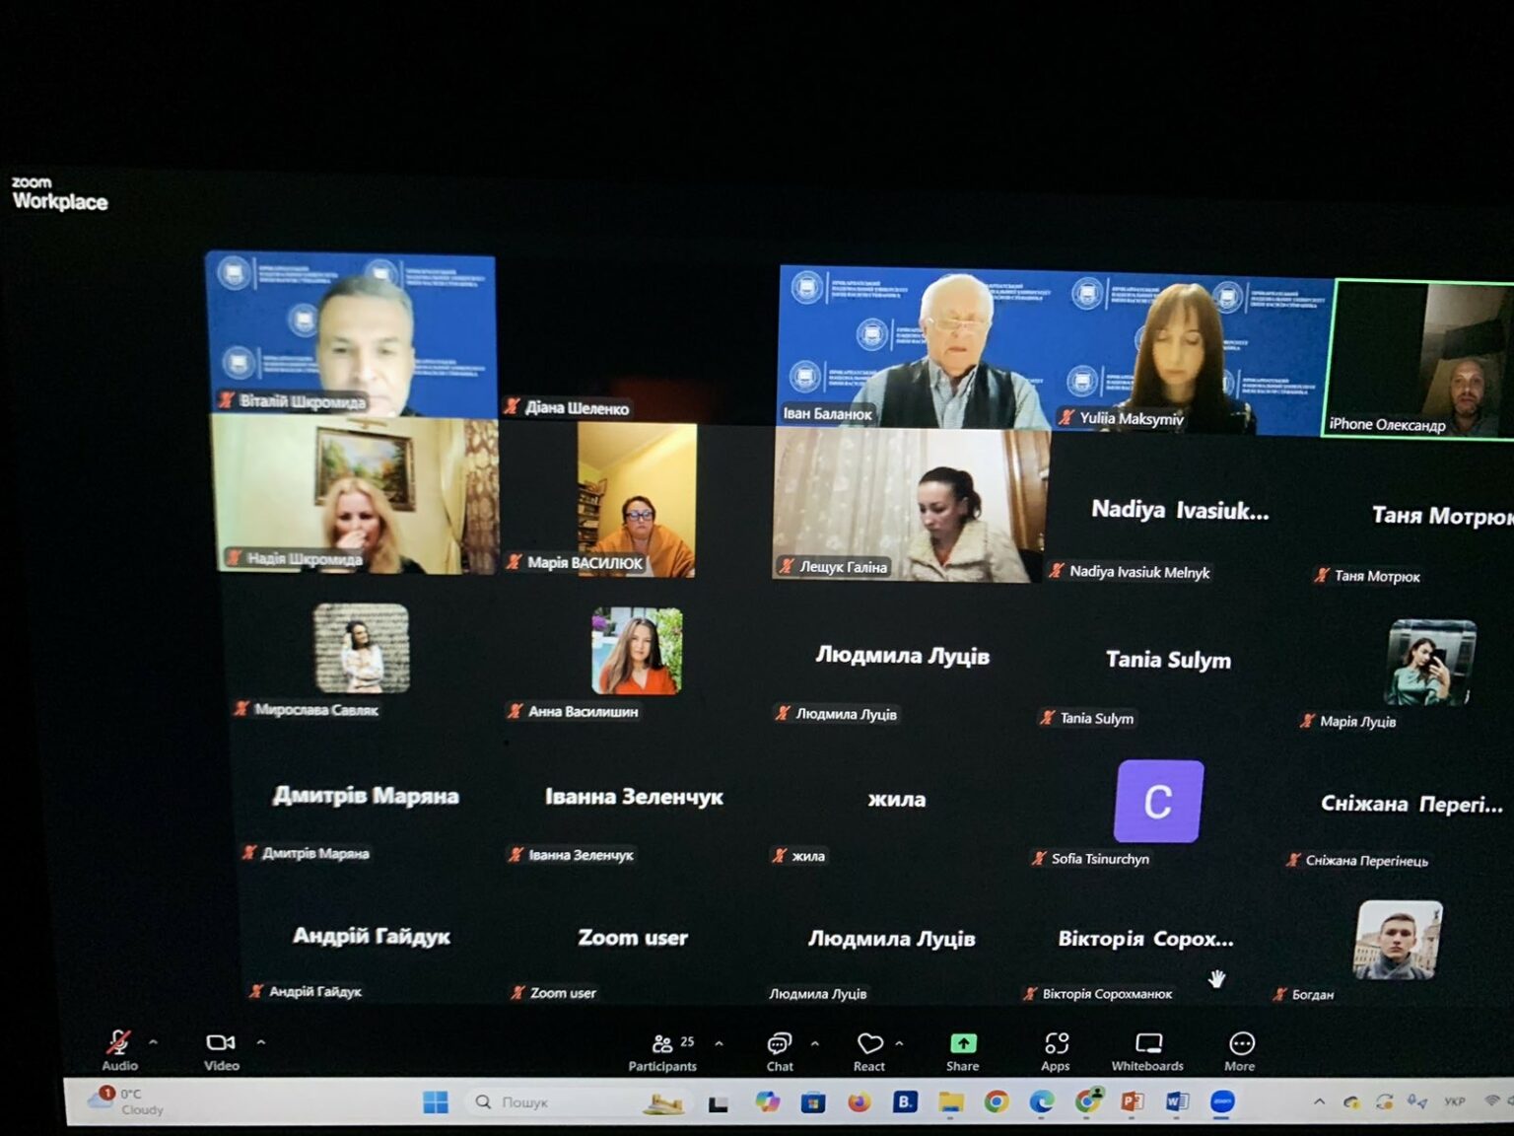Expand the video options arrow
Screen dimensions: 1514x1136
coord(260,1041)
